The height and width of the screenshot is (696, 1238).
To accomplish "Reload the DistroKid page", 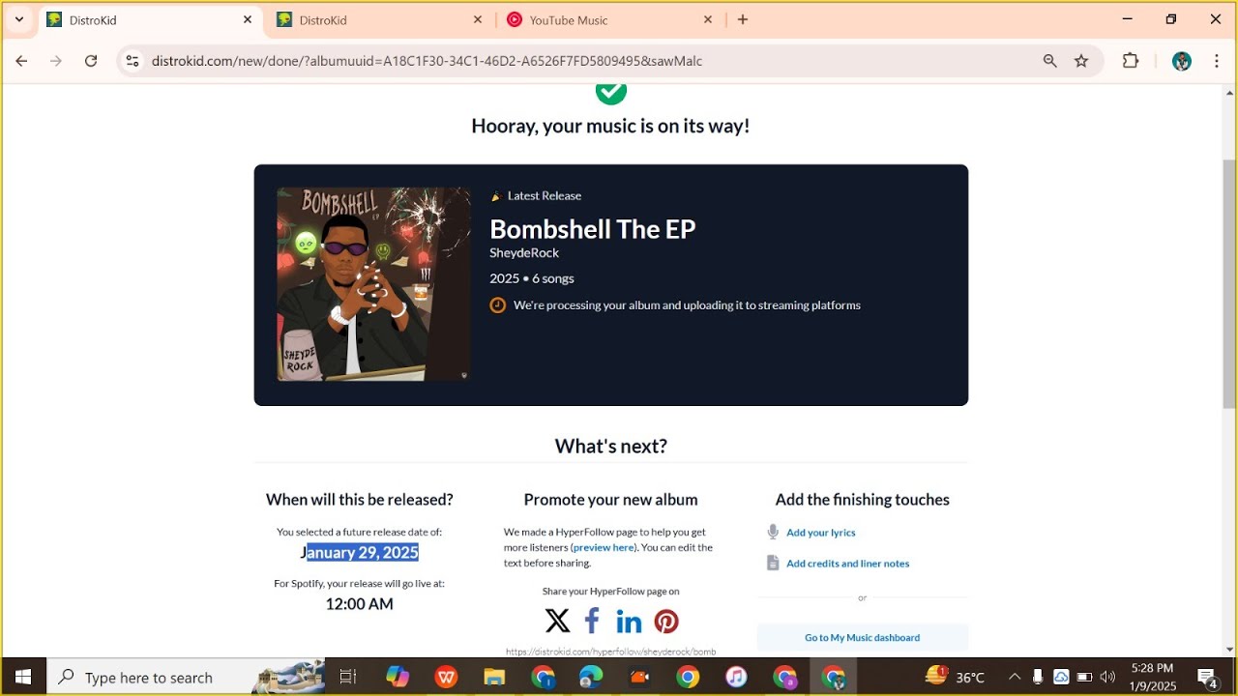I will [x=91, y=61].
